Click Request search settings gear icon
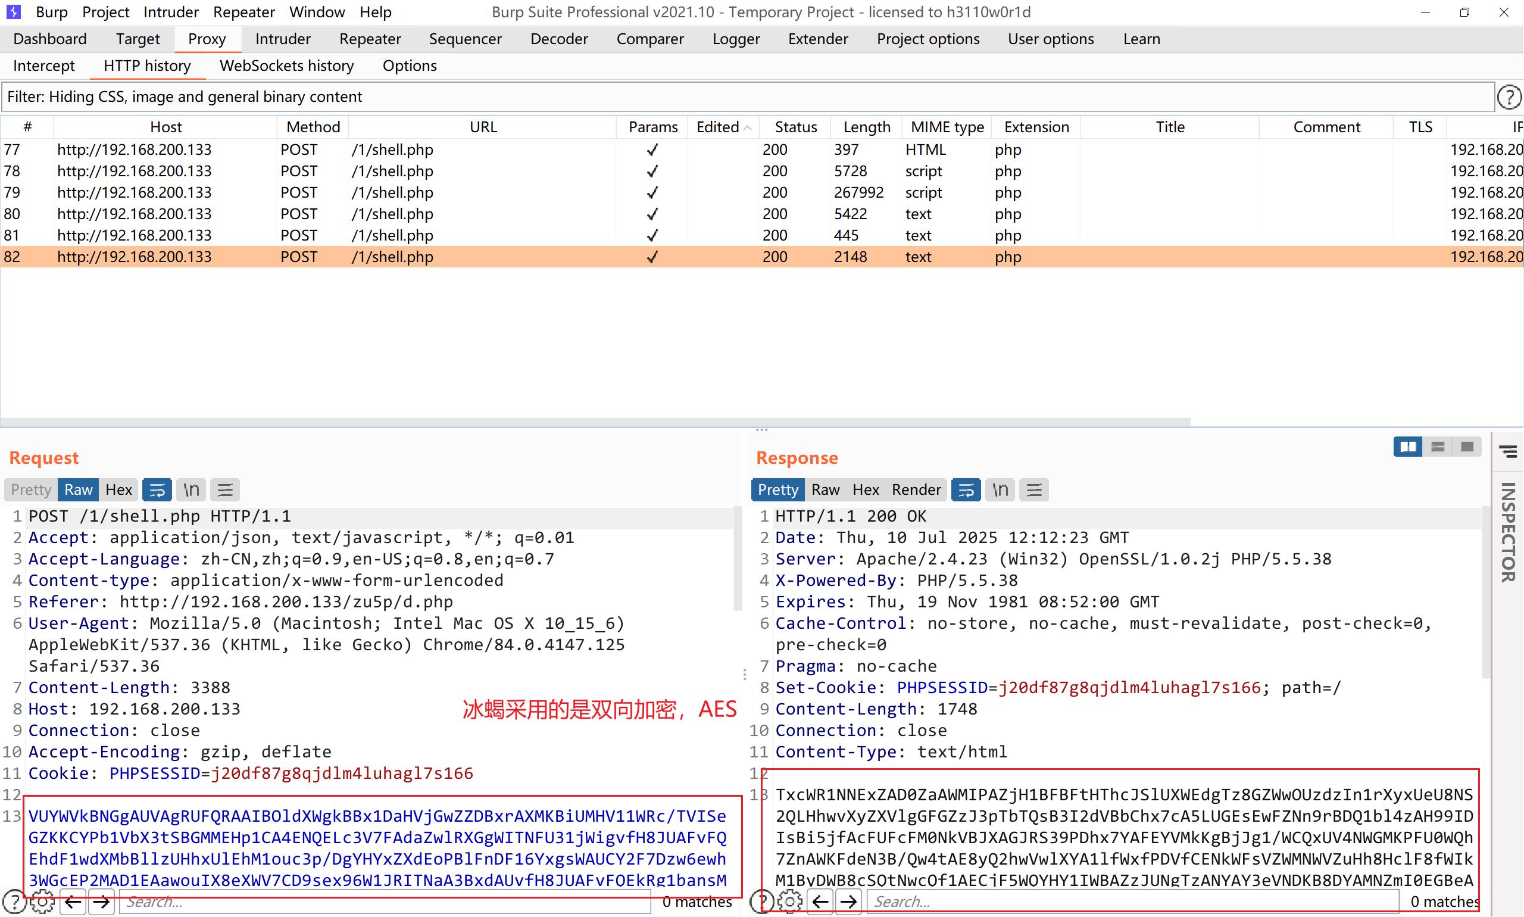 42,902
